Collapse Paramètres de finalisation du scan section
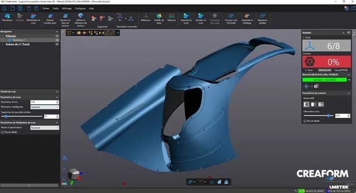The width and height of the screenshot is (356, 193). pyautogui.click(x=57, y=123)
